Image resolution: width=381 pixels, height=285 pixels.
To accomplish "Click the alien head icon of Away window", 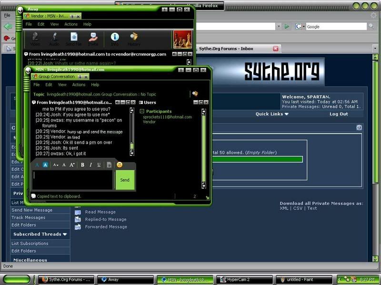I will point(20,10).
